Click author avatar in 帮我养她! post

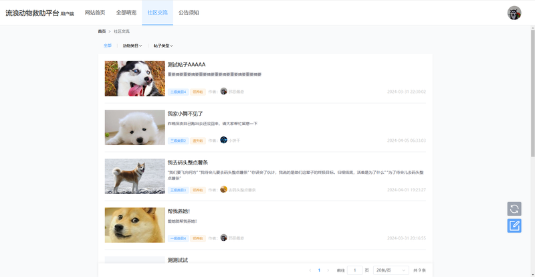coord(223,238)
